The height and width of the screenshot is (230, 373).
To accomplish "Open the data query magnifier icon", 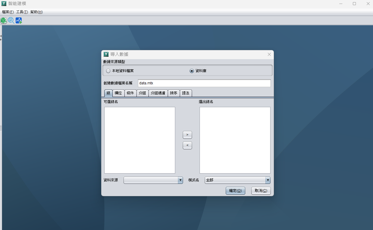I will click(x=11, y=20).
